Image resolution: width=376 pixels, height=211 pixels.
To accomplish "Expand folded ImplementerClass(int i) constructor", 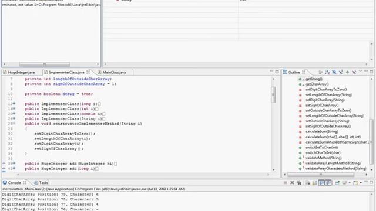I will click(14, 108).
